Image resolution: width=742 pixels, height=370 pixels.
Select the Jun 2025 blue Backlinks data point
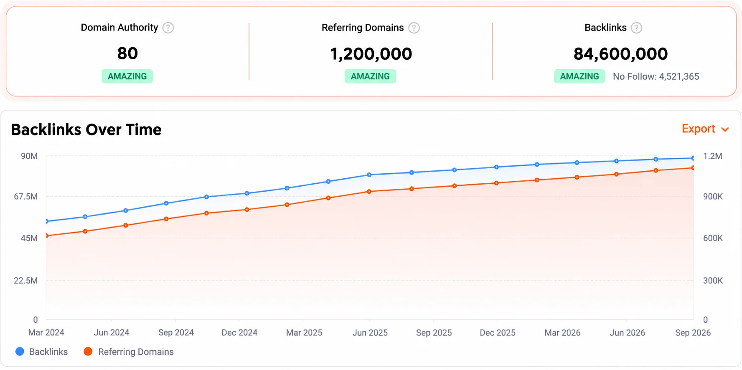[x=369, y=175]
